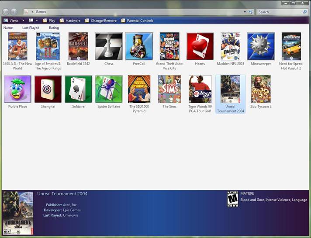The image size is (311, 238).
Task: Select the Shanghai mahjong game icon
Action: click(x=48, y=89)
